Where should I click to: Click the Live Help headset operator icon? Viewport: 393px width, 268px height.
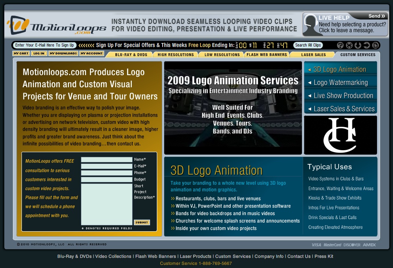coord(310,25)
